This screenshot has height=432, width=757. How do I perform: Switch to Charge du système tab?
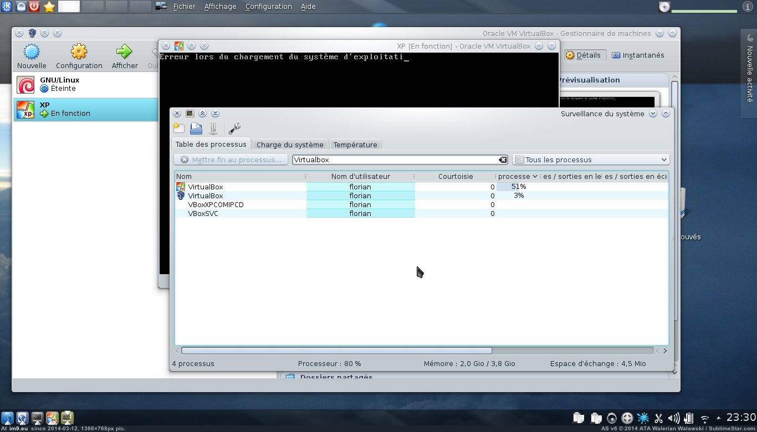[x=290, y=145]
